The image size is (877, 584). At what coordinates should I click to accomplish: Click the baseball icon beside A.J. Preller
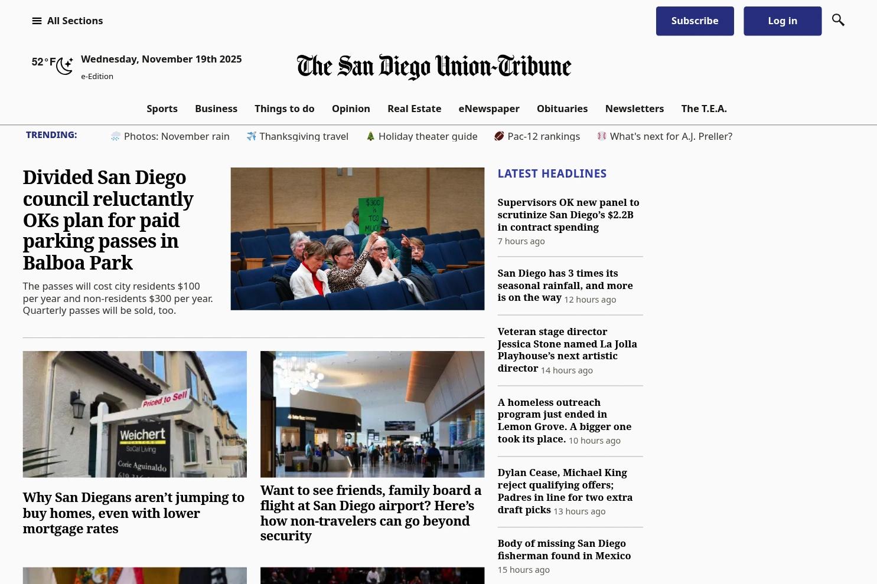[602, 136]
